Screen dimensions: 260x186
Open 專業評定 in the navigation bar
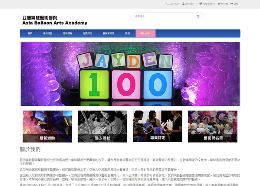88,33
